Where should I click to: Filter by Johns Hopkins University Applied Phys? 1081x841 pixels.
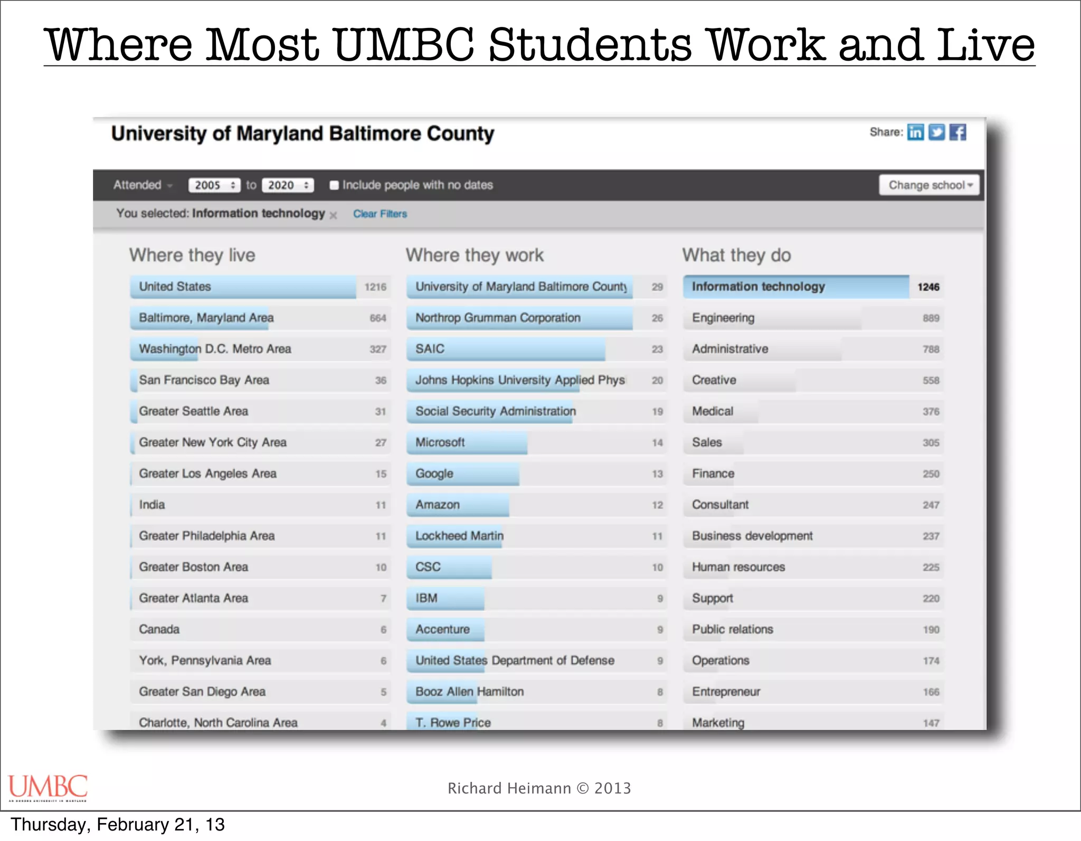click(537, 380)
